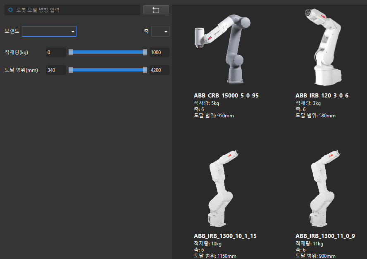The image size is (367, 259).
Task: Click the left handle of 도달 범위 slider
Action: pyautogui.click(x=71, y=70)
